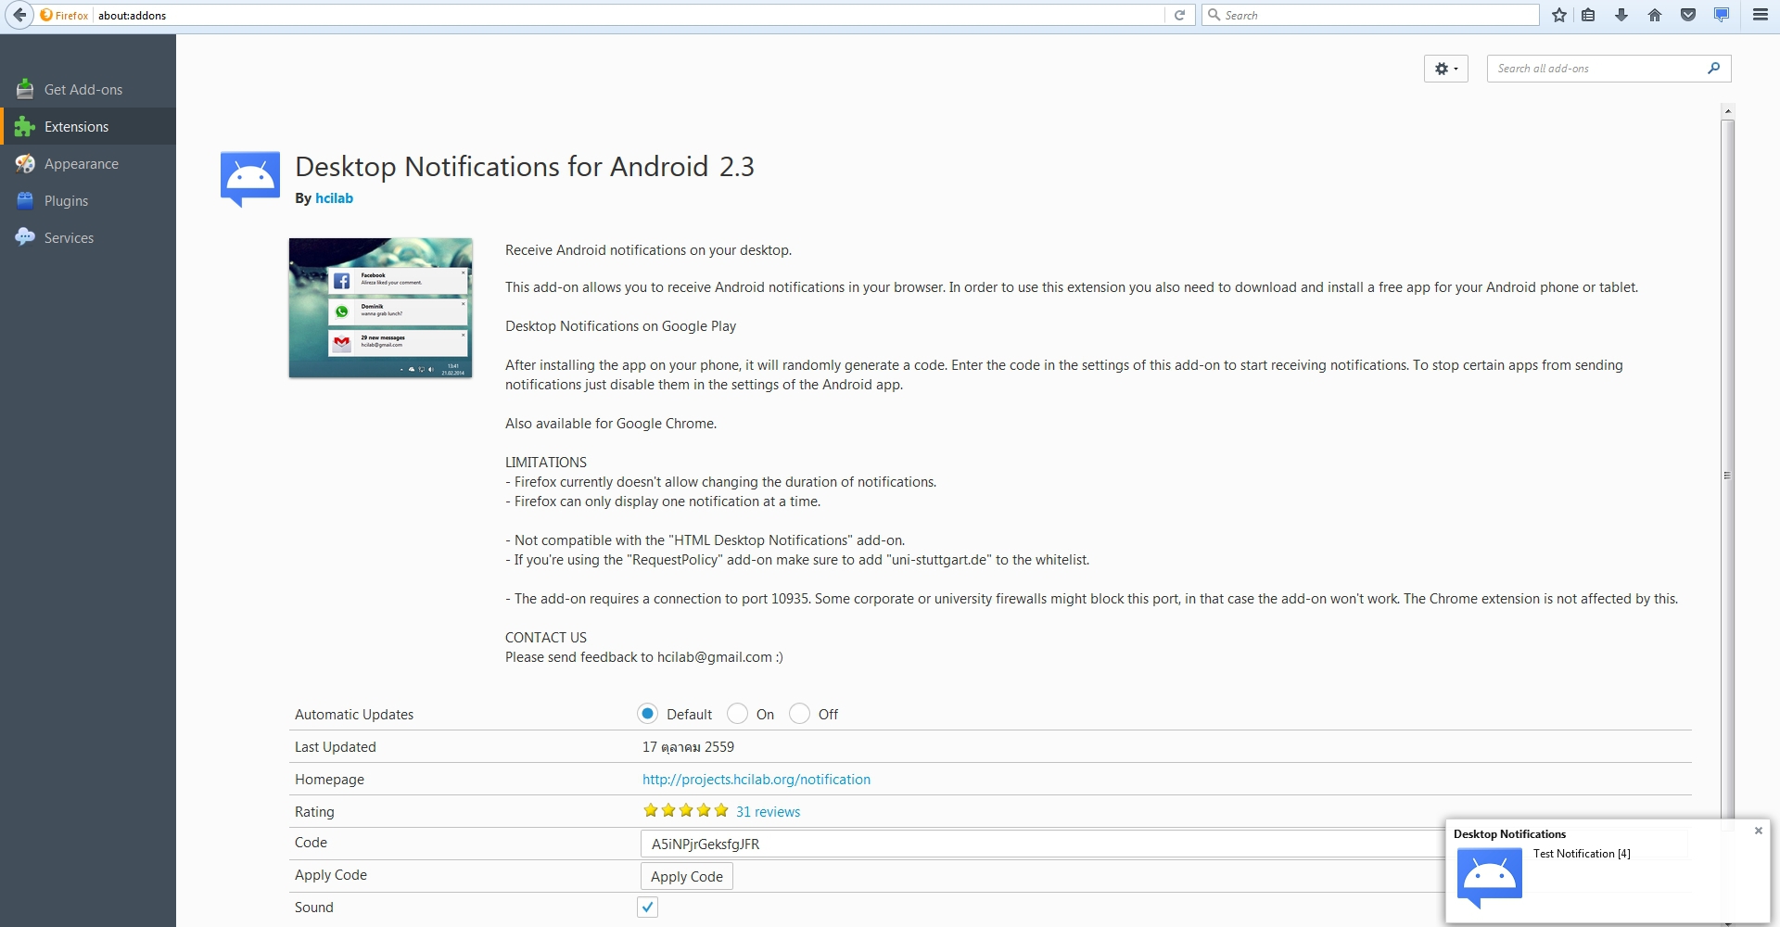
Task: Switch to the Appearance category
Action: click(88, 164)
